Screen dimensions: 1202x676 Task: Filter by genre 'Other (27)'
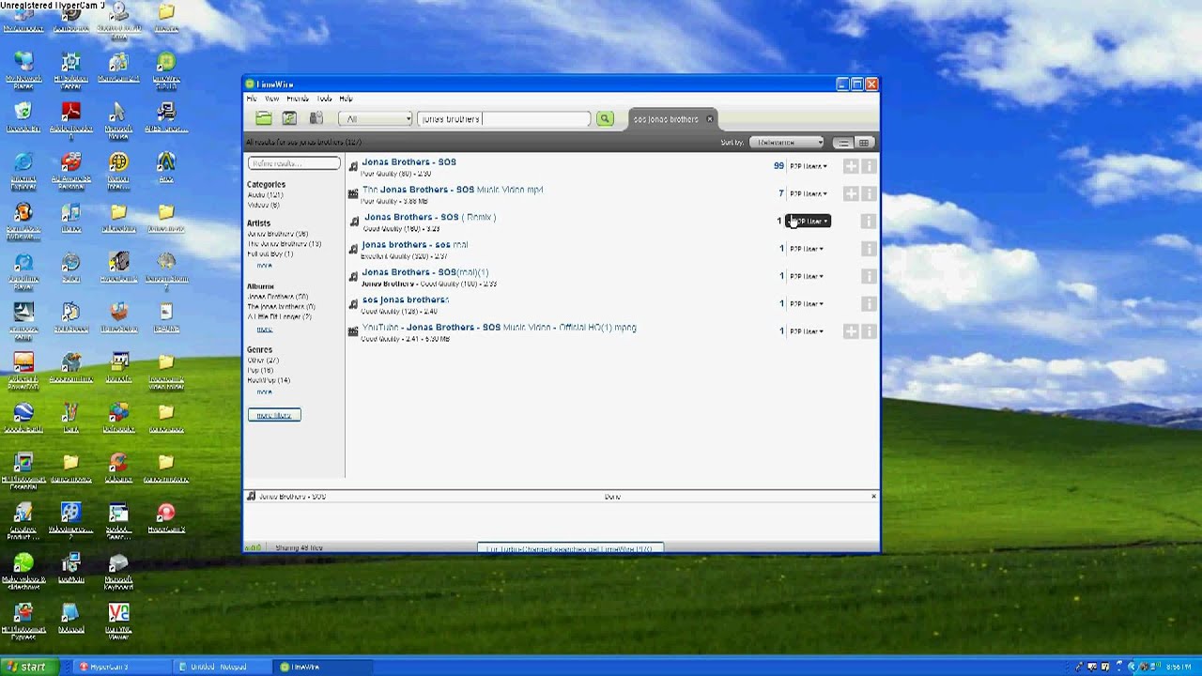tap(263, 361)
